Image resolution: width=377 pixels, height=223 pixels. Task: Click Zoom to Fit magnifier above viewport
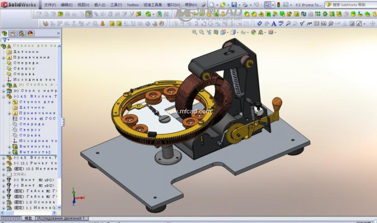[x=194, y=32]
